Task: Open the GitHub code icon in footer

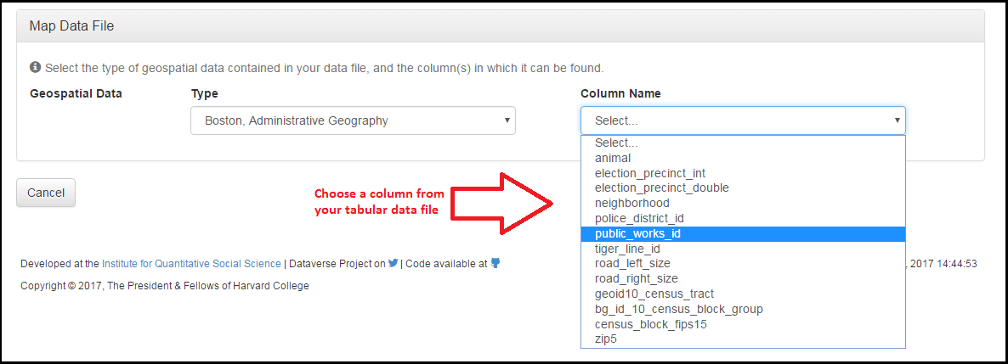Action: point(495,263)
